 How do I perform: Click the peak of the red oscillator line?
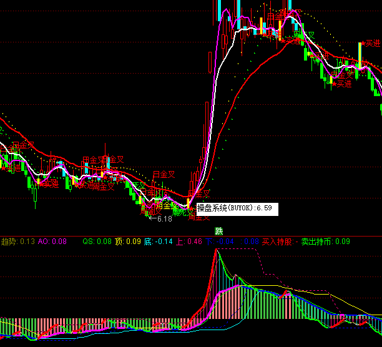(216, 250)
